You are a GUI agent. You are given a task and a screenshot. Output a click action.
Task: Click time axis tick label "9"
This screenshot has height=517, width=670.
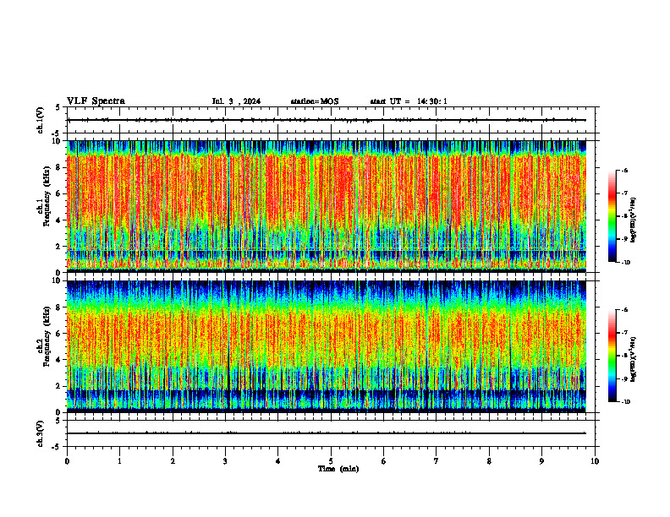pyautogui.click(x=541, y=461)
